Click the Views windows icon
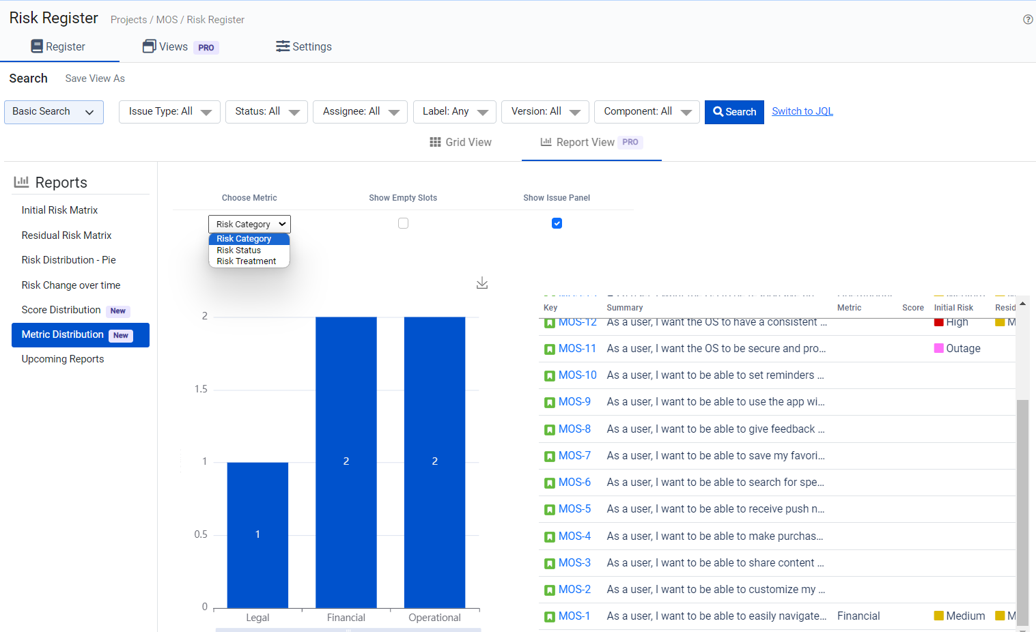Viewport: 1036px width, 632px height. coord(149,46)
